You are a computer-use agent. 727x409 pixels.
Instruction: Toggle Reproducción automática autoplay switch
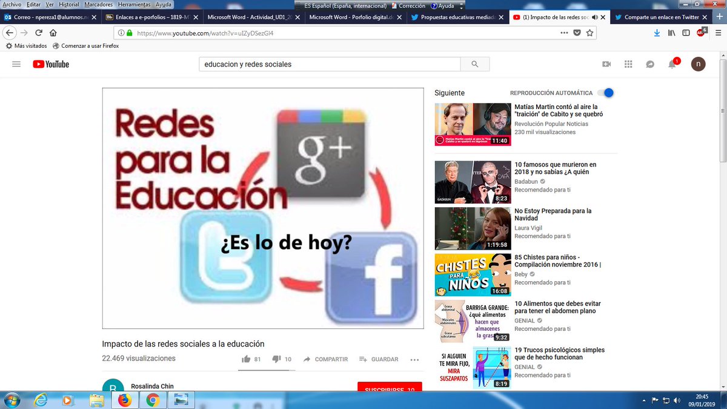click(605, 93)
